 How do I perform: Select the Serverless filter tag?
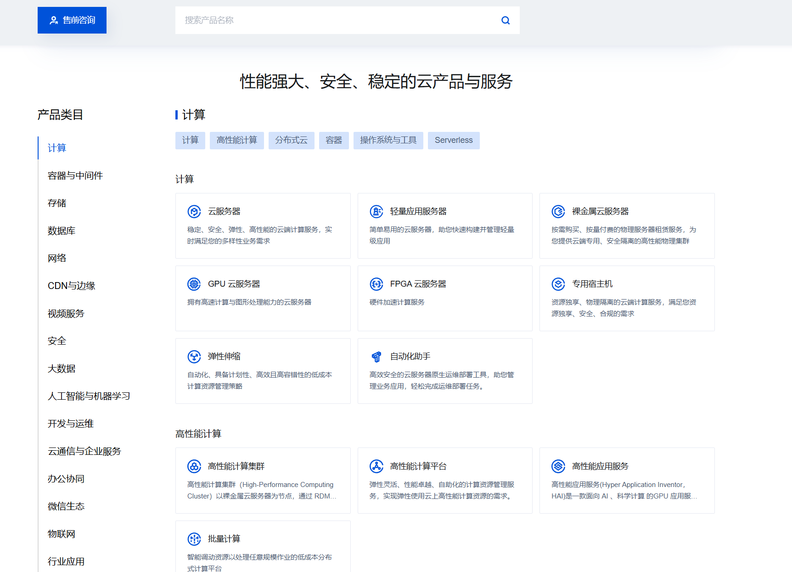(454, 141)
